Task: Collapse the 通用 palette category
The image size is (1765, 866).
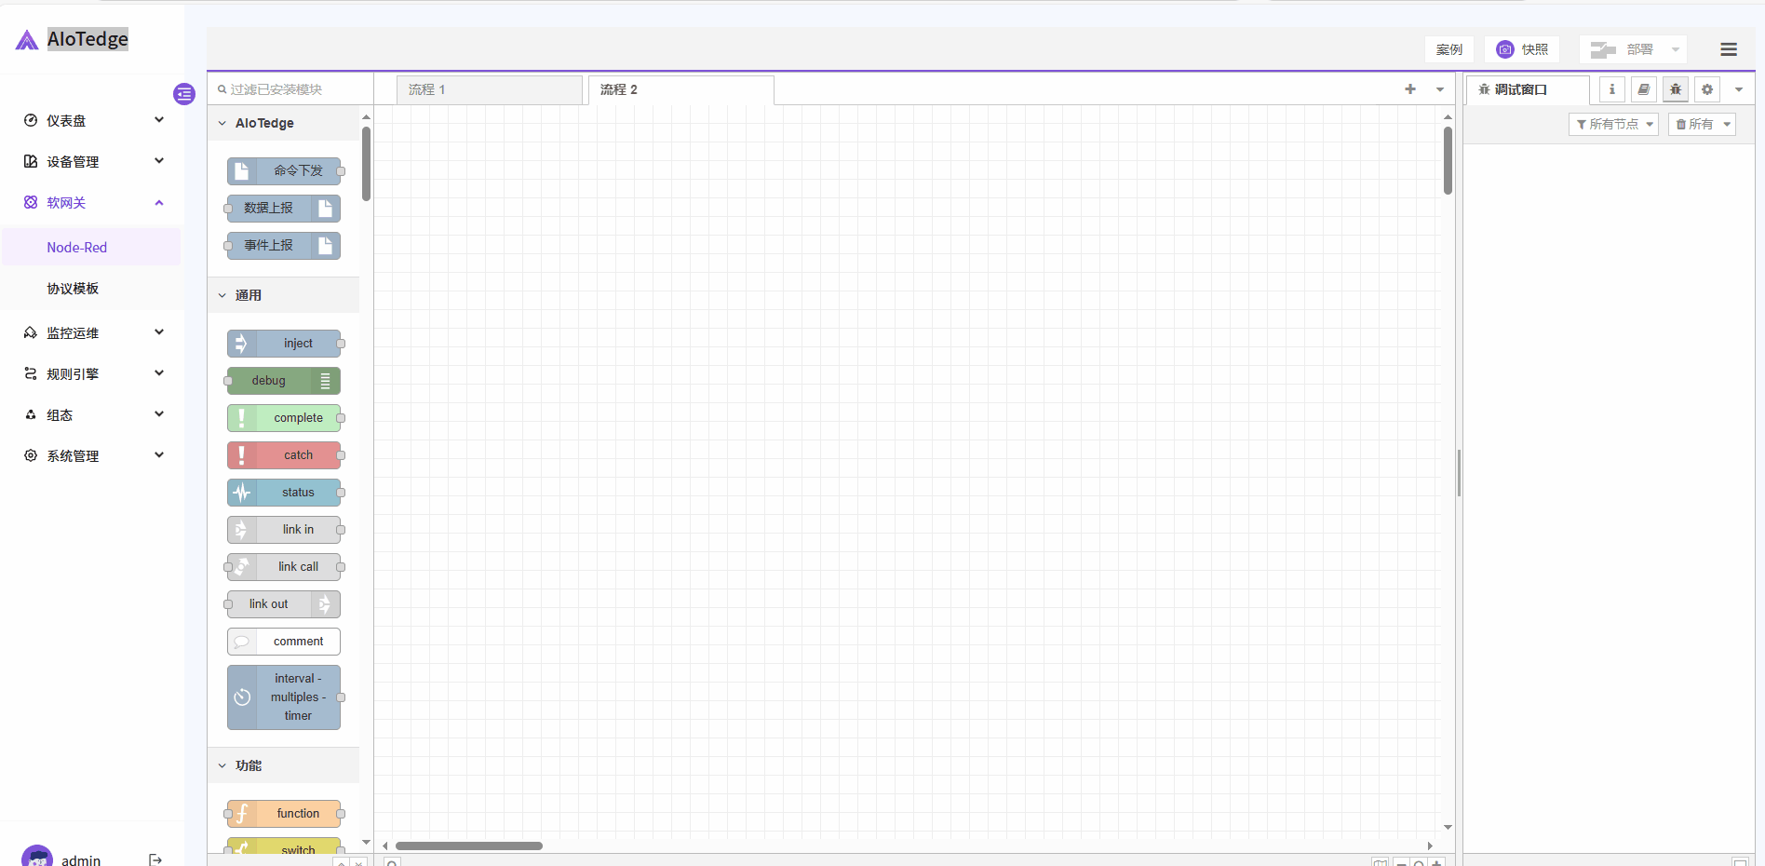Action: (283, 295)
